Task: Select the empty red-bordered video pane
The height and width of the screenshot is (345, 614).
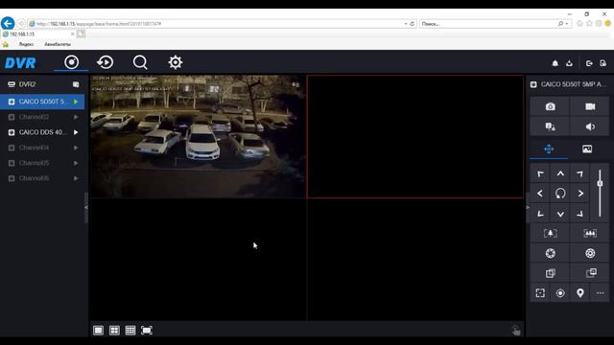Action: coord(414,136)
